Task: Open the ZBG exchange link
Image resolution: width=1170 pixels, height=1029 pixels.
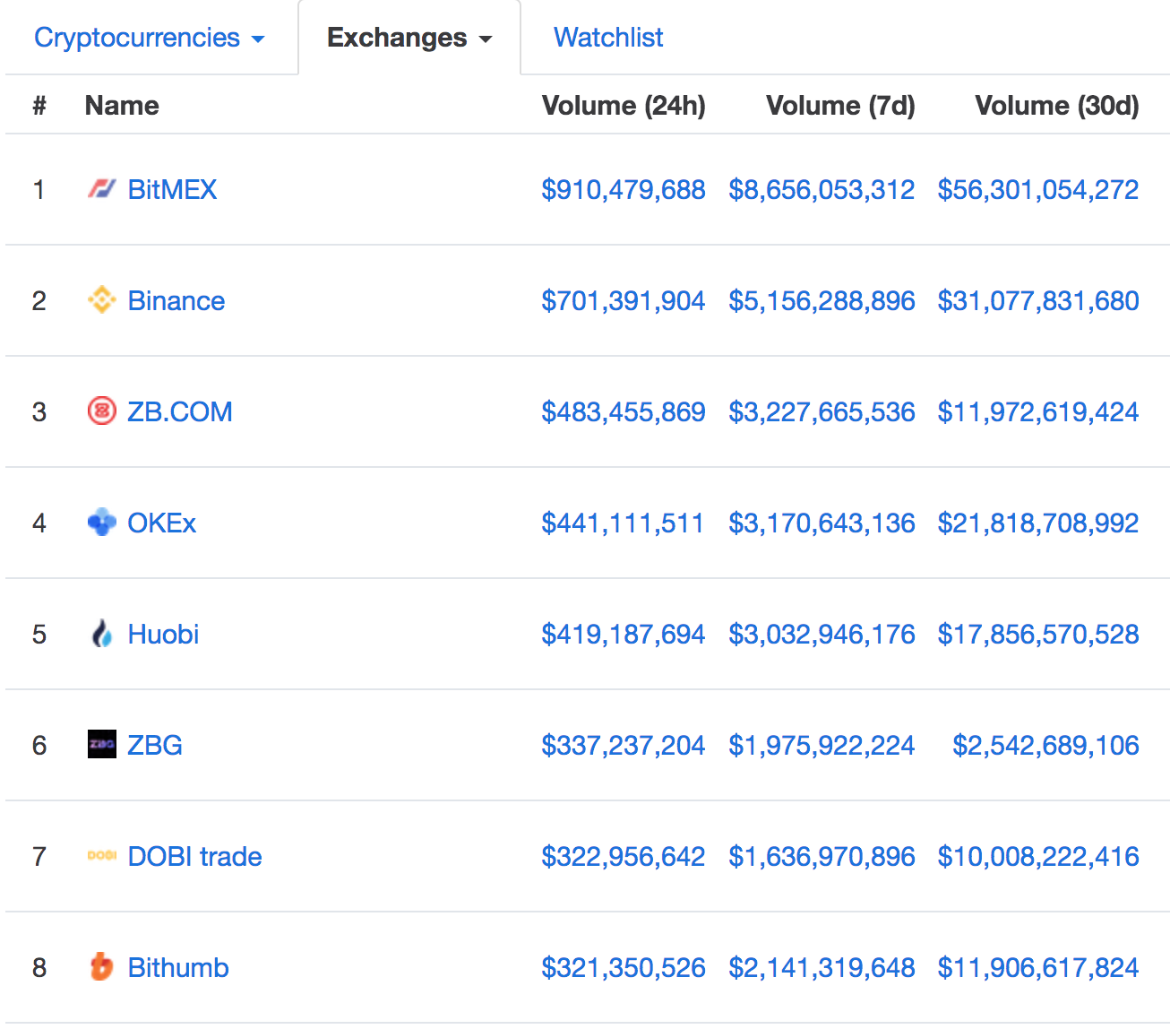Action: [x=155, y=745]
